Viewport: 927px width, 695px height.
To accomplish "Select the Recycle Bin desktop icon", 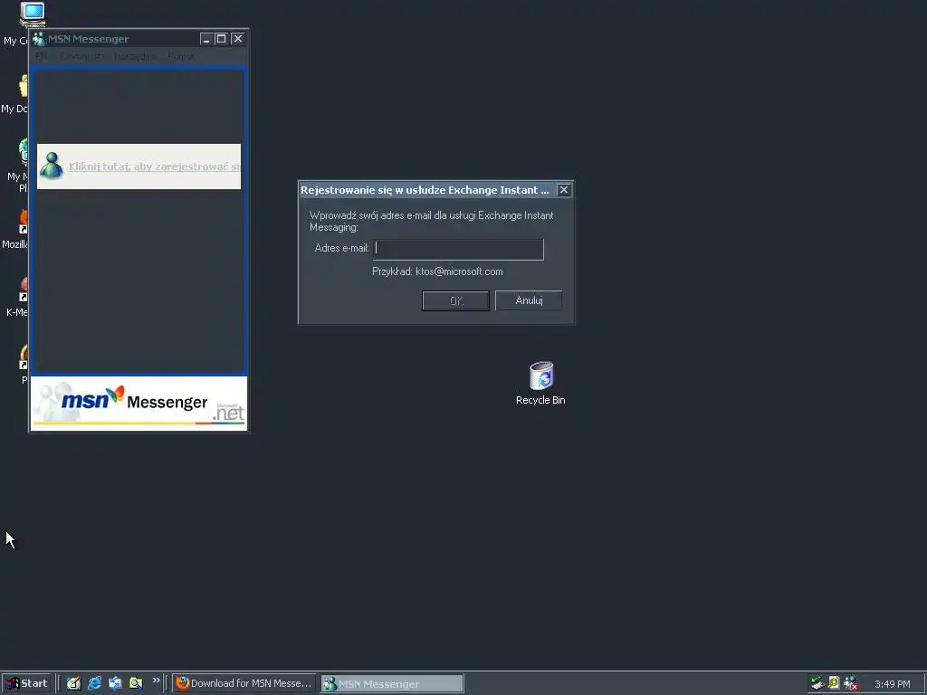I will (540, 384).
